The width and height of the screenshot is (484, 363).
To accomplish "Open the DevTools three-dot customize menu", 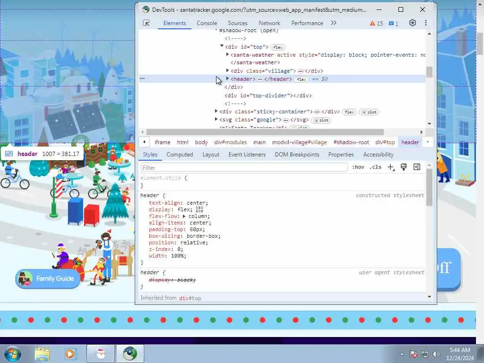I will coord(426,23).
